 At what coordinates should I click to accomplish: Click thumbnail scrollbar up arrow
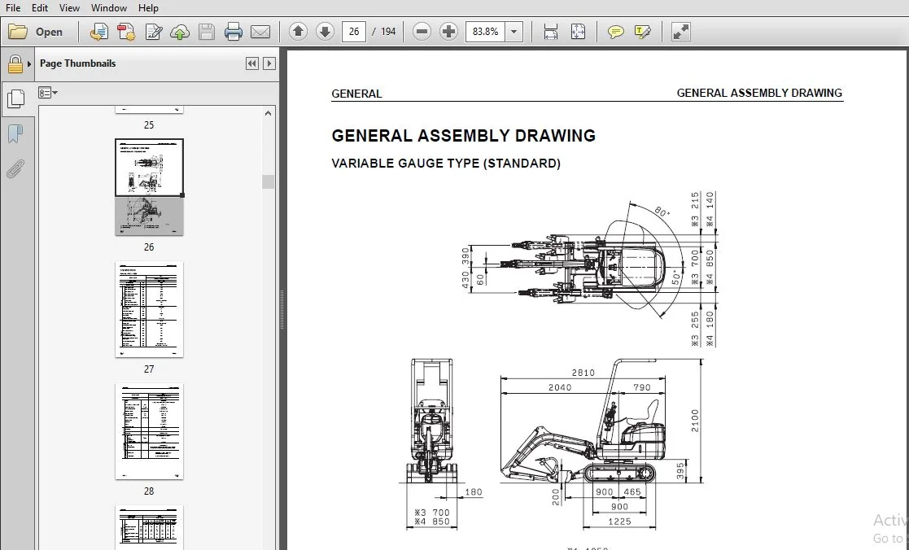click(268, 113)
